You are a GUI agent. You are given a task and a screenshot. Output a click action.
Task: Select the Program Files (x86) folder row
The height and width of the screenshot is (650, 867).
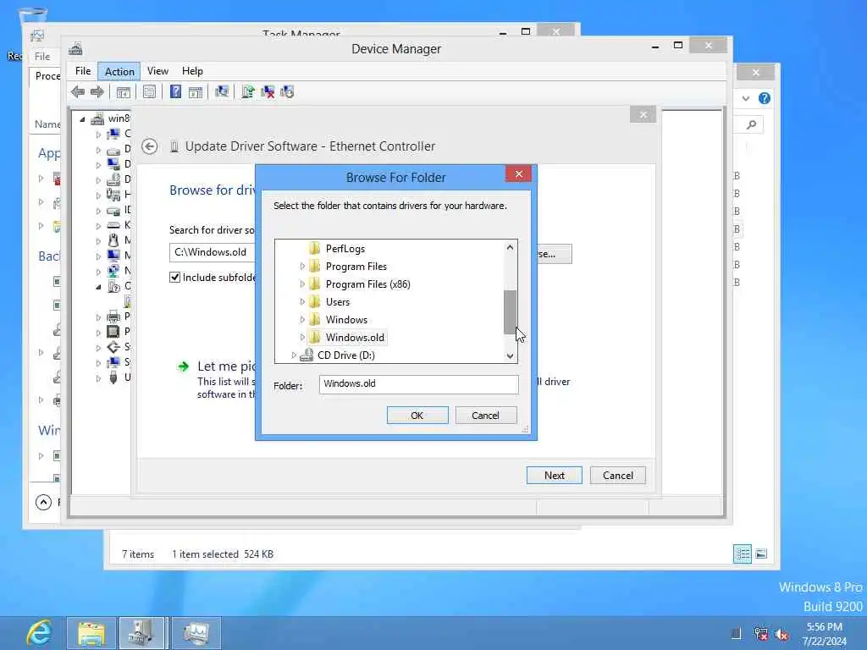click(x=367, y=284)
